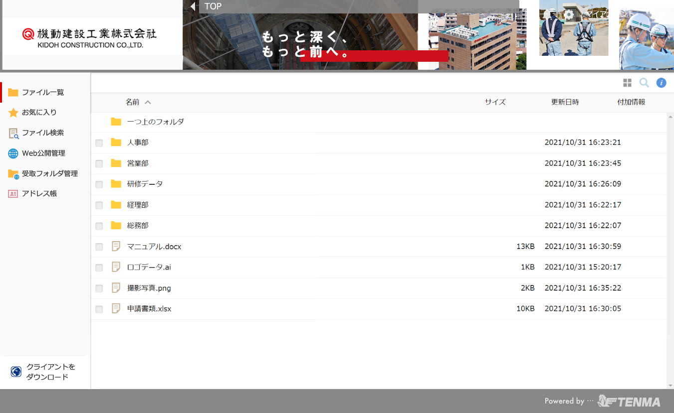Viewport: 674px width, 413px height.
Task: Go up via 一つ上のフォルダ
Action: click(155, 122)
